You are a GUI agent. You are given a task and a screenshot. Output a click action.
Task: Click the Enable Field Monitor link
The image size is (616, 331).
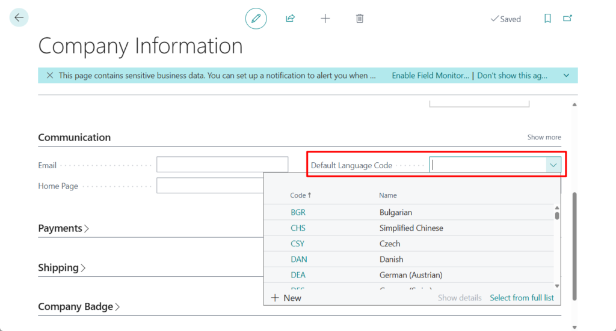click(430, 76)
